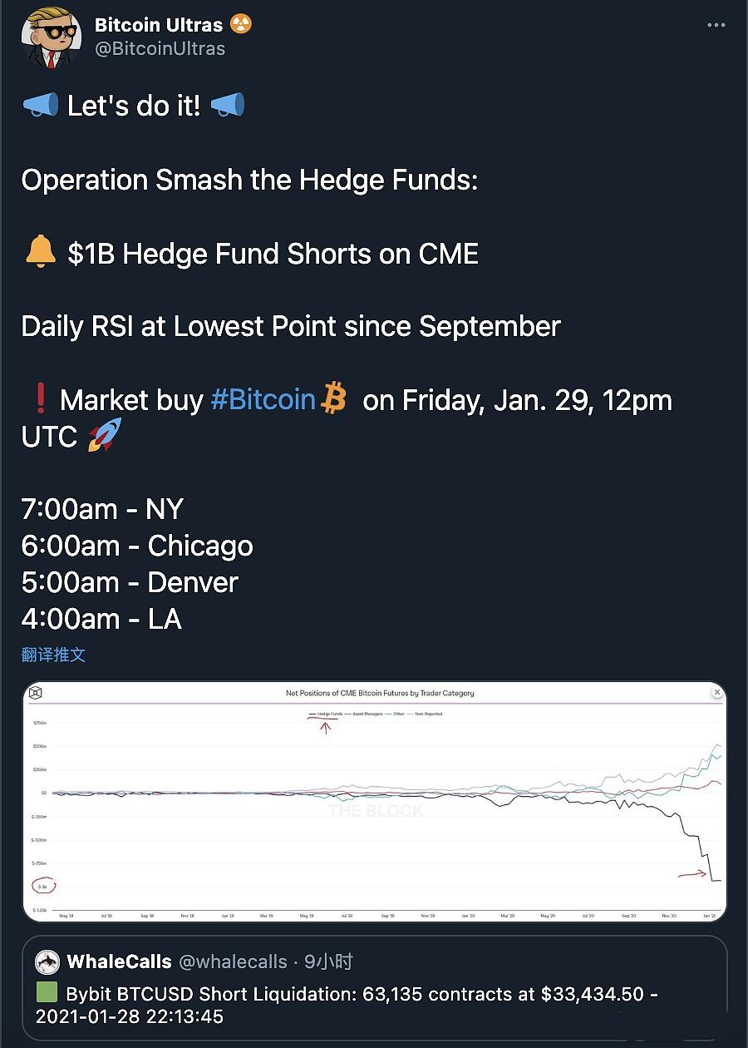Click the 翻译推文 translate tweet link
The height and width of the screenshot is (1048, 748).
pyautogui.click(x=53, y=655)
